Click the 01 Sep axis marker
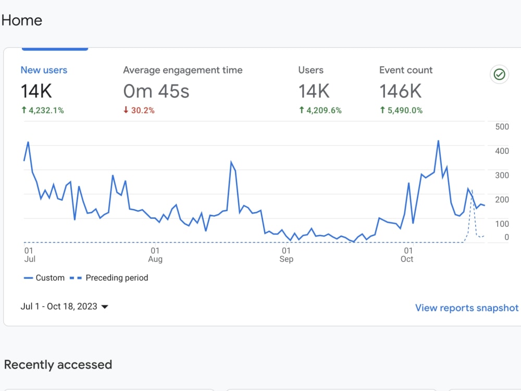Image resolution: width=521 pixels, height=391 pixels. (286, 255)
